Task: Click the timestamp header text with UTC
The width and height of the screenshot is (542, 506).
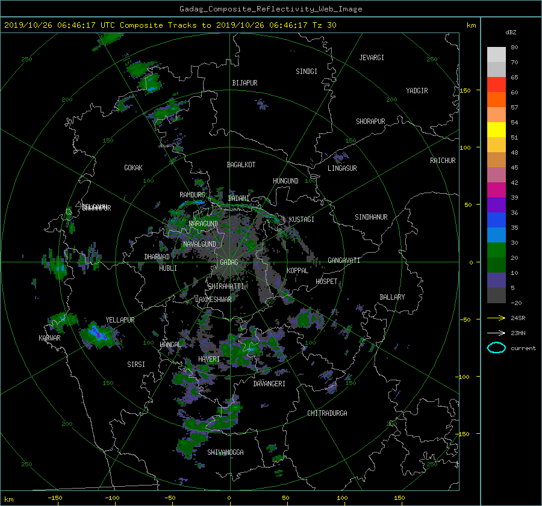Action: click(x=170, y=25)
